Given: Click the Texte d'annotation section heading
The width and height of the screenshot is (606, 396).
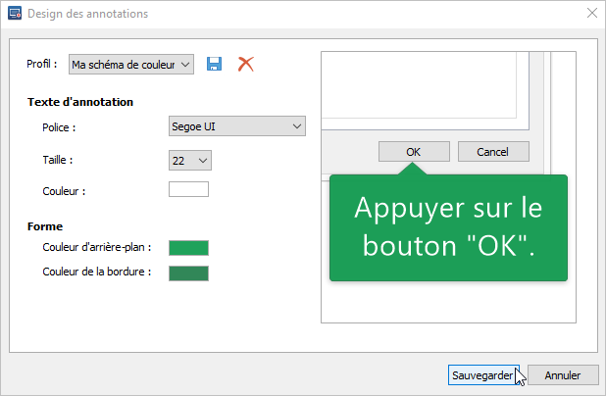Looking at the screenshot, I should [x=80, y=102].
